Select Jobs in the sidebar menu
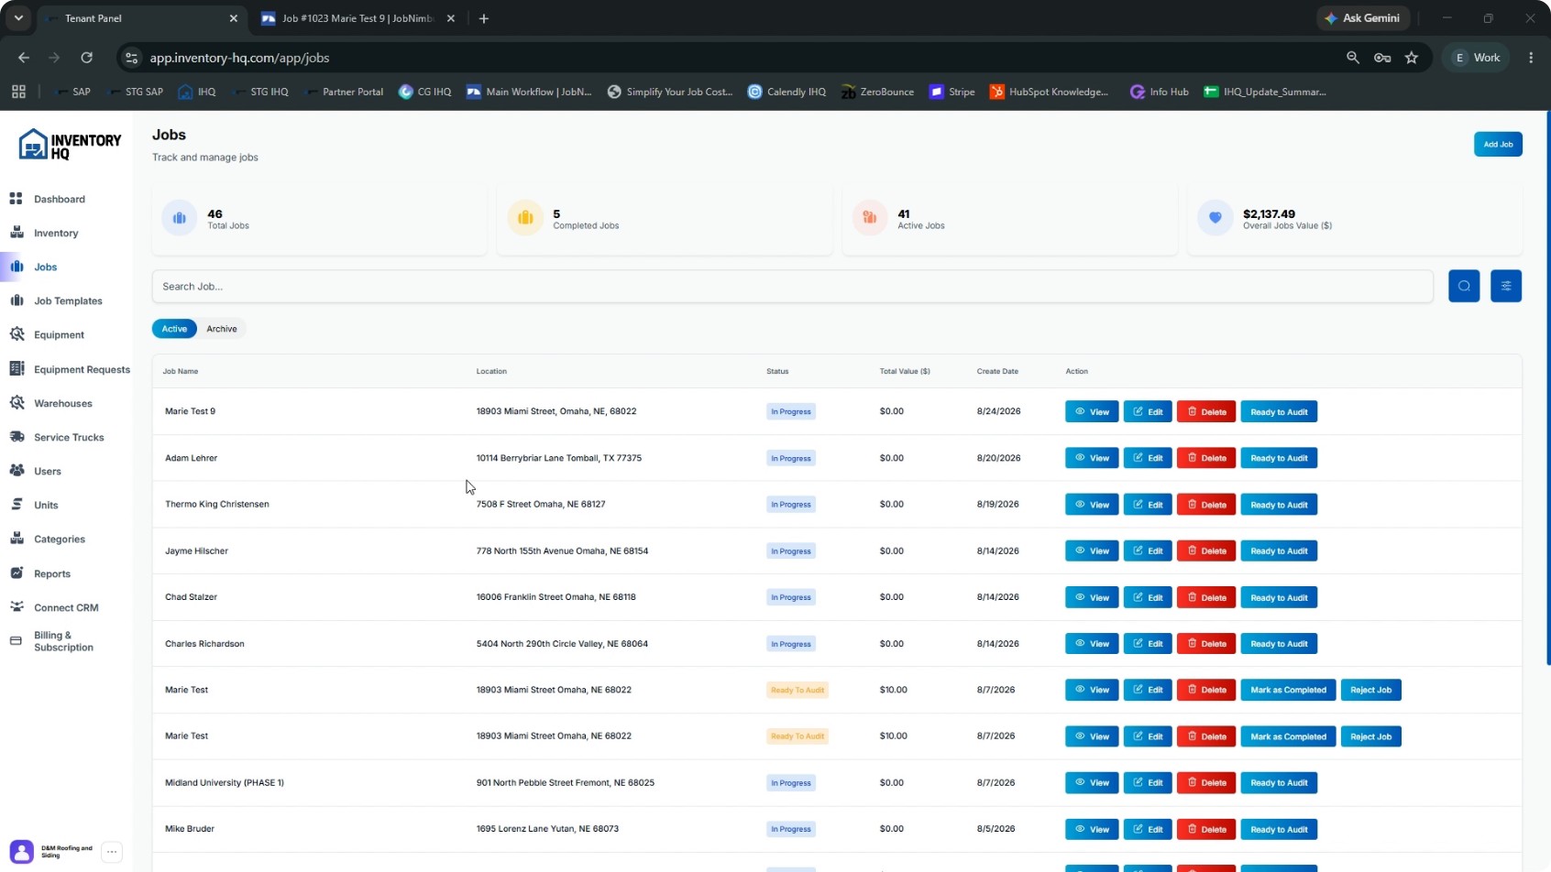The width and height of the screenshot is (1551, 872). [x=46, y=267]
